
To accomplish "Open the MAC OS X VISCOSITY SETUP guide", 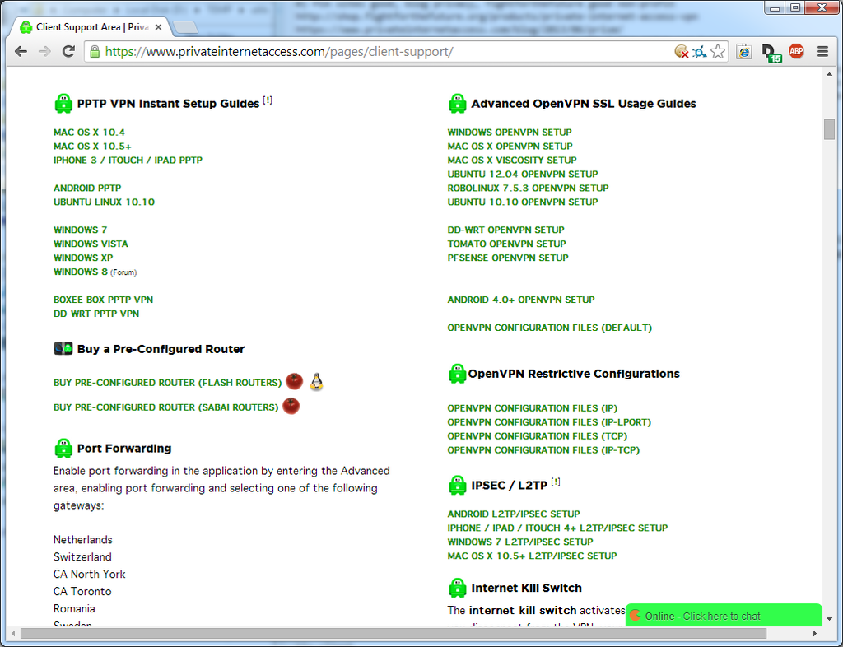I will click(x=512, y=161).
